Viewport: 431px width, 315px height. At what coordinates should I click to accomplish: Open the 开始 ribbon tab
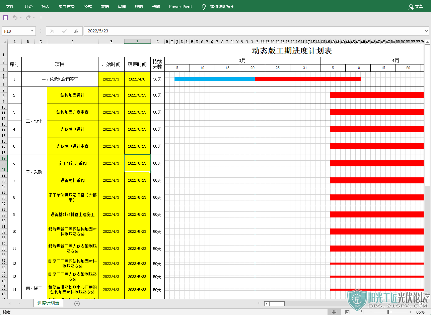28,7
